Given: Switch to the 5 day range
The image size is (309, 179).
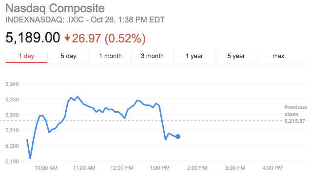Looking at the screenshot, I should pyautogui.click(x=68, y=56).
